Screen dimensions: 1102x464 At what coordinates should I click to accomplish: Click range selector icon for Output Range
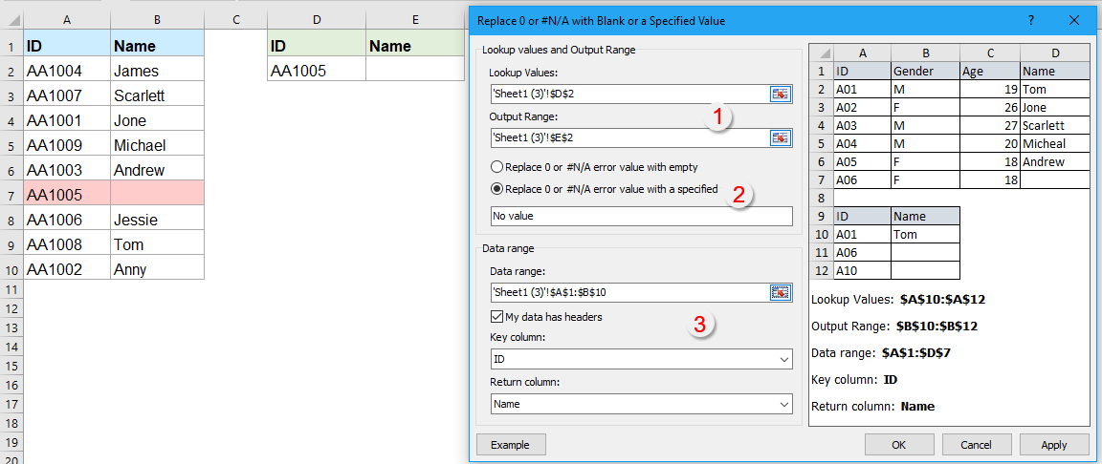point(781,138)
